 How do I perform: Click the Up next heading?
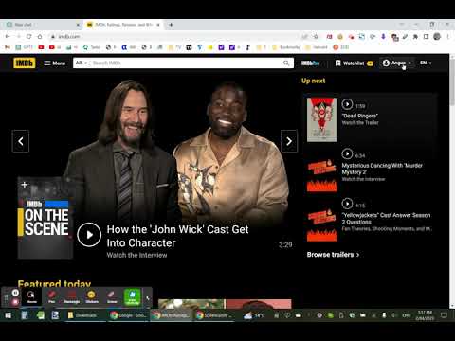tap(313, 81)
